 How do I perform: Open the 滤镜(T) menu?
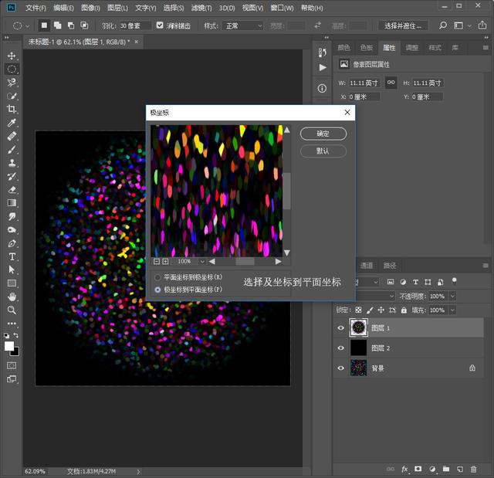pos(201,8)
